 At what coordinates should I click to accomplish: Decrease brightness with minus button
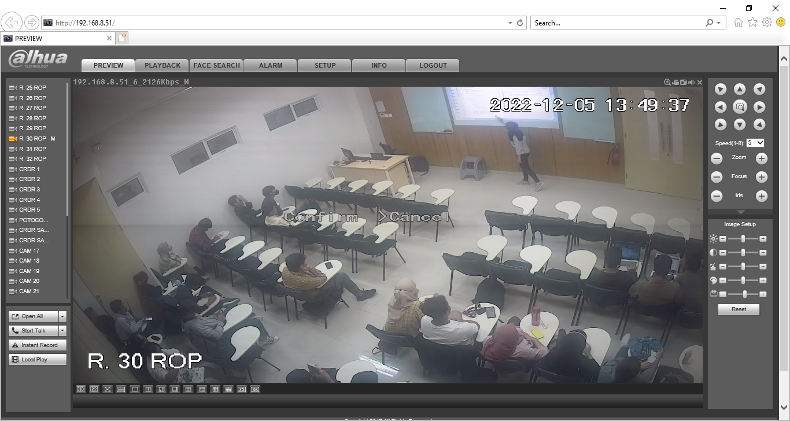point(722,239)
